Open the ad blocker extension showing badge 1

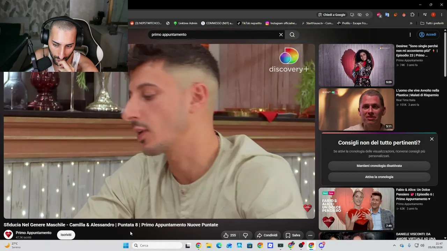tap(379, 15)
